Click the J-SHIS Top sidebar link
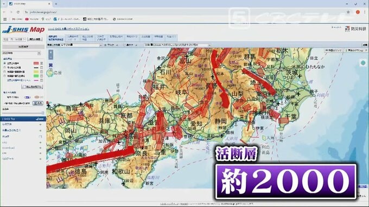 point(23,119)
